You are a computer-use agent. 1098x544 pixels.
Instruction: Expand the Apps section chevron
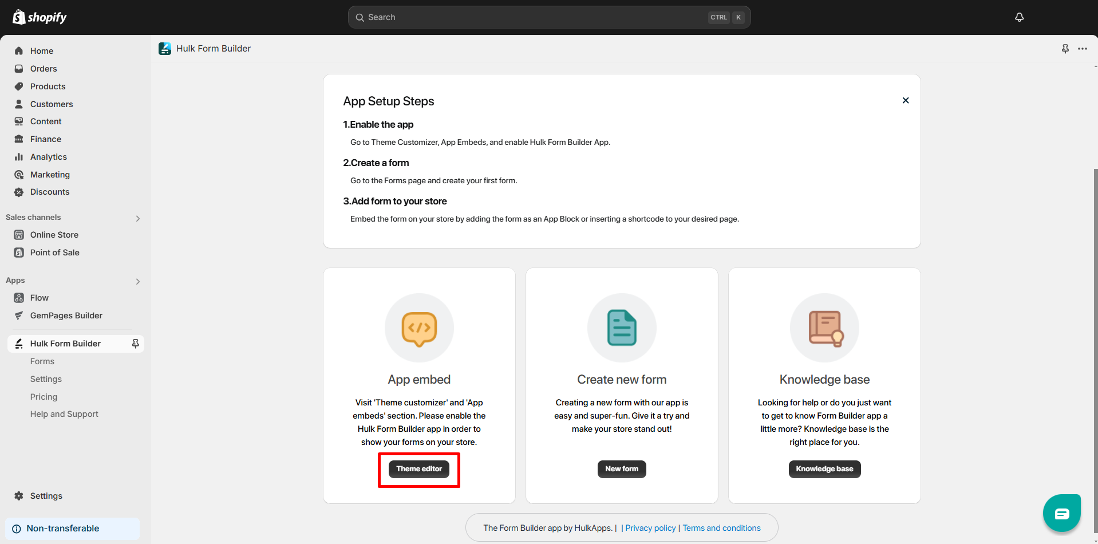(x=137, y=281)
